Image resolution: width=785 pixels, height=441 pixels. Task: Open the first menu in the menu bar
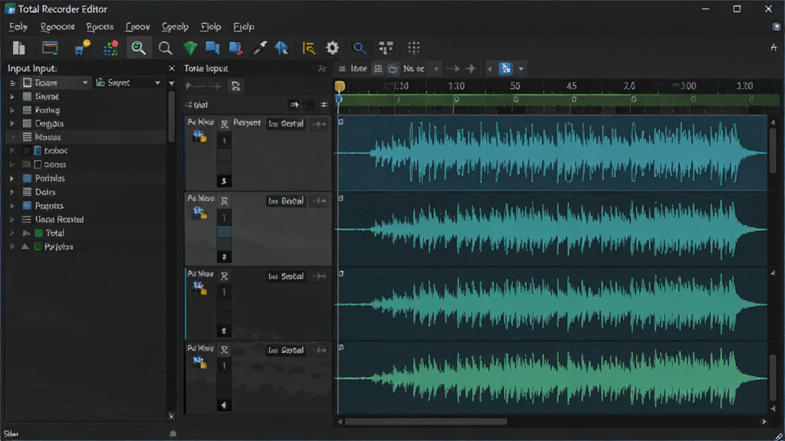click(18, 27)
